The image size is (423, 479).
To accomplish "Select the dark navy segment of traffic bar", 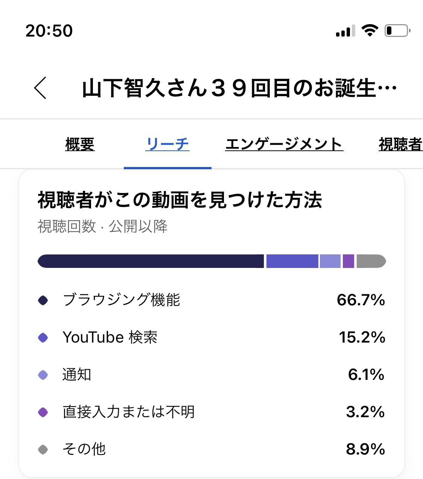I will click(151, 261).
